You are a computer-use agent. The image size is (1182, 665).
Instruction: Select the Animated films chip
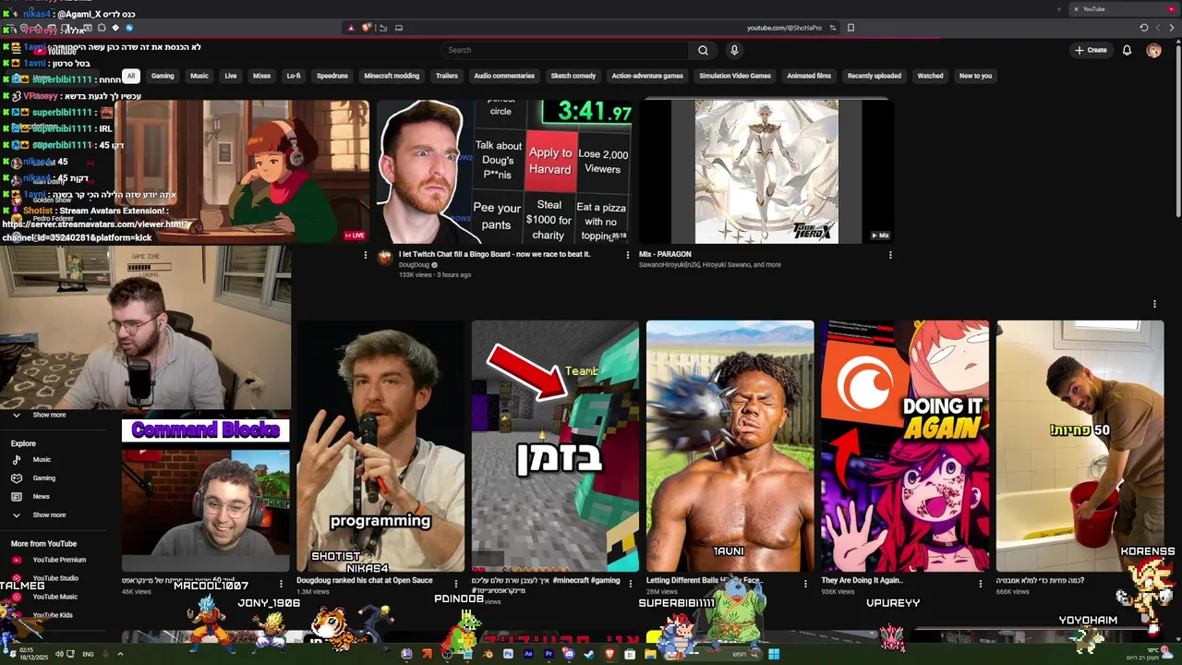[x=809, y=76]
